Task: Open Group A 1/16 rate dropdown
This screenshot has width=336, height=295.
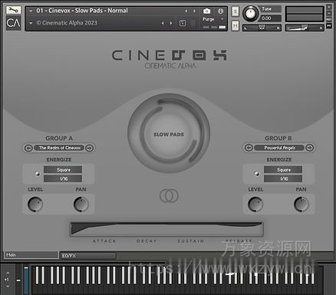Action: (63, 179)
